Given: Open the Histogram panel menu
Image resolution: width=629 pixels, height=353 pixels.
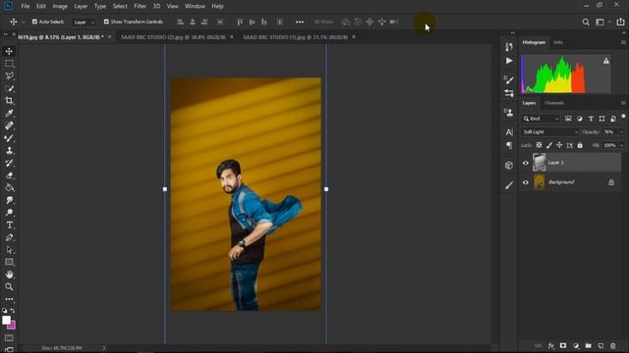Looking at the screenshot, I should point(623,42).
